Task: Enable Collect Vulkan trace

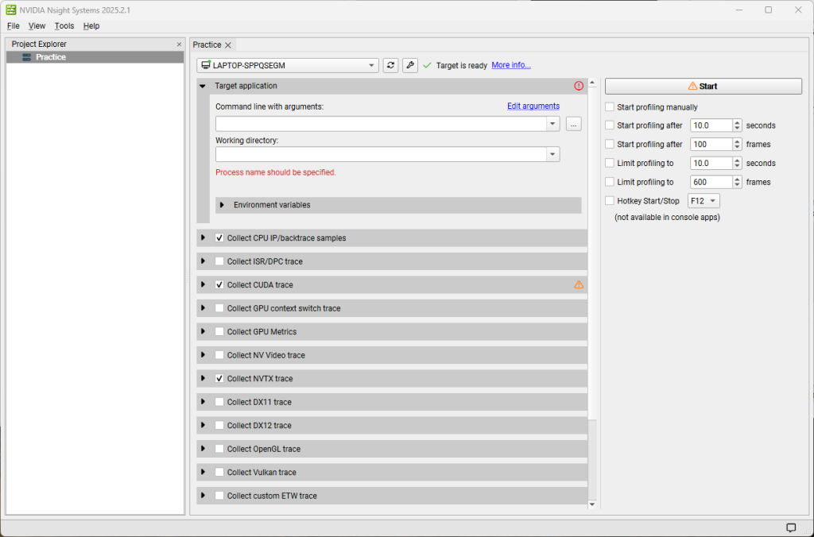Action: [219, 472]
